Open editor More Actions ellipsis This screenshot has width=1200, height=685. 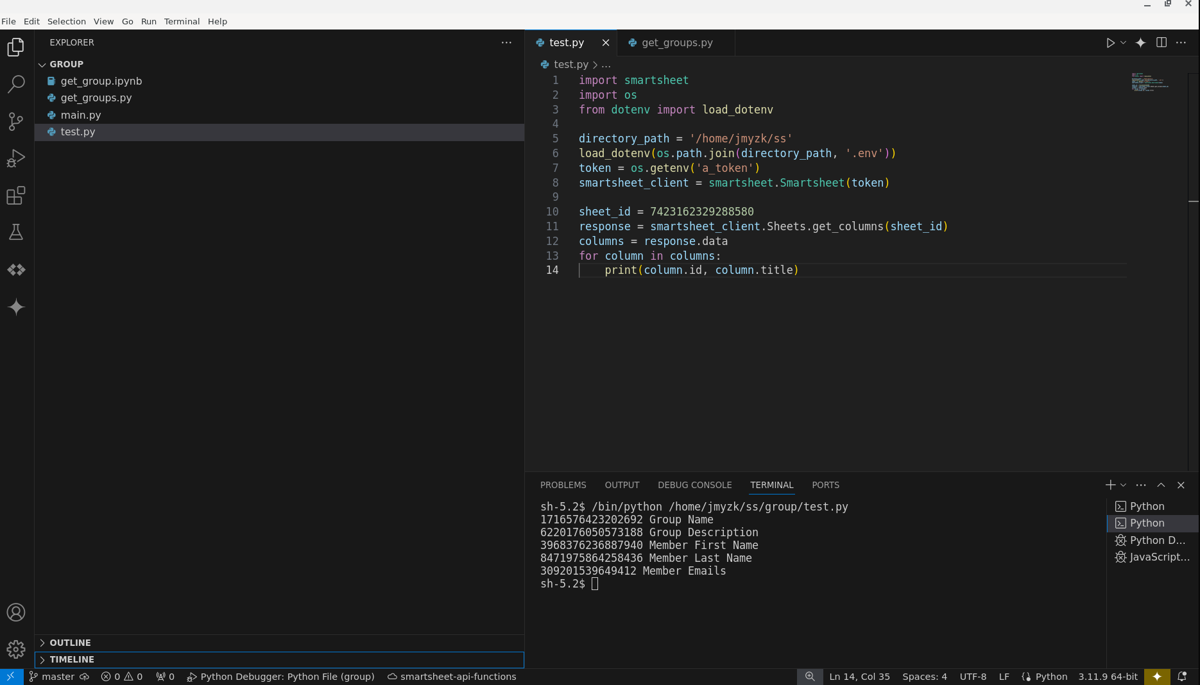pyautogui.click(x=1181, y=42)
